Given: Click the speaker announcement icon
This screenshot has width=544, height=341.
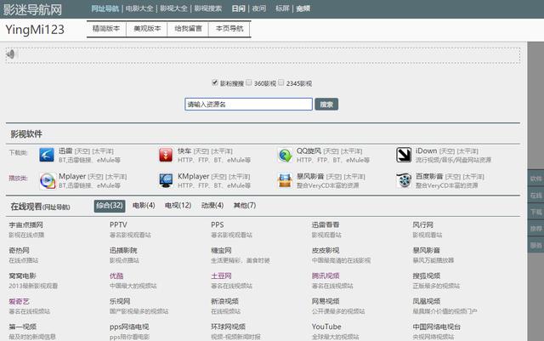Looking at the screenshot, I should click(11, 54).
